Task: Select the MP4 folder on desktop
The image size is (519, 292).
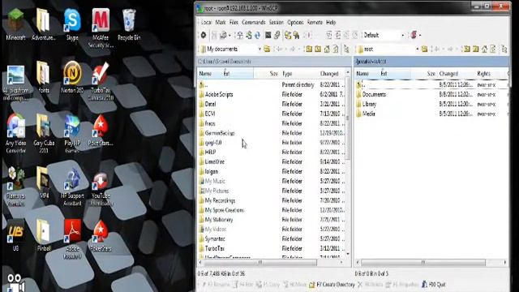Action: tap(44, 182)
